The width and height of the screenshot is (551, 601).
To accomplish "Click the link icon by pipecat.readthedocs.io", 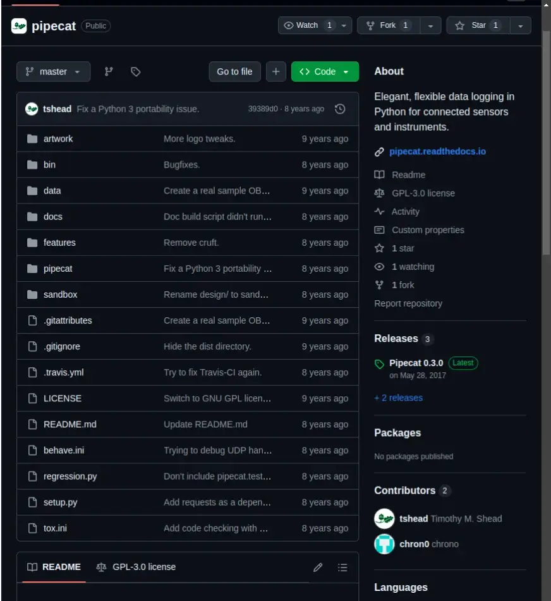I will click(x=379, y=152).
